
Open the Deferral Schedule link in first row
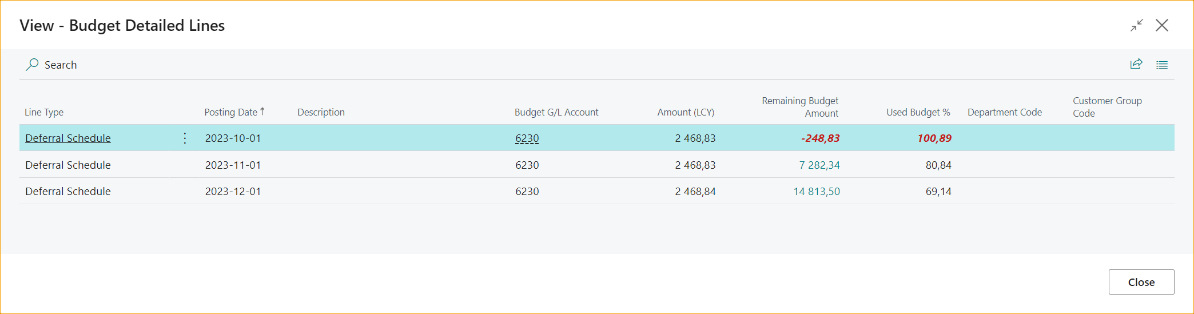click(68, 138)
